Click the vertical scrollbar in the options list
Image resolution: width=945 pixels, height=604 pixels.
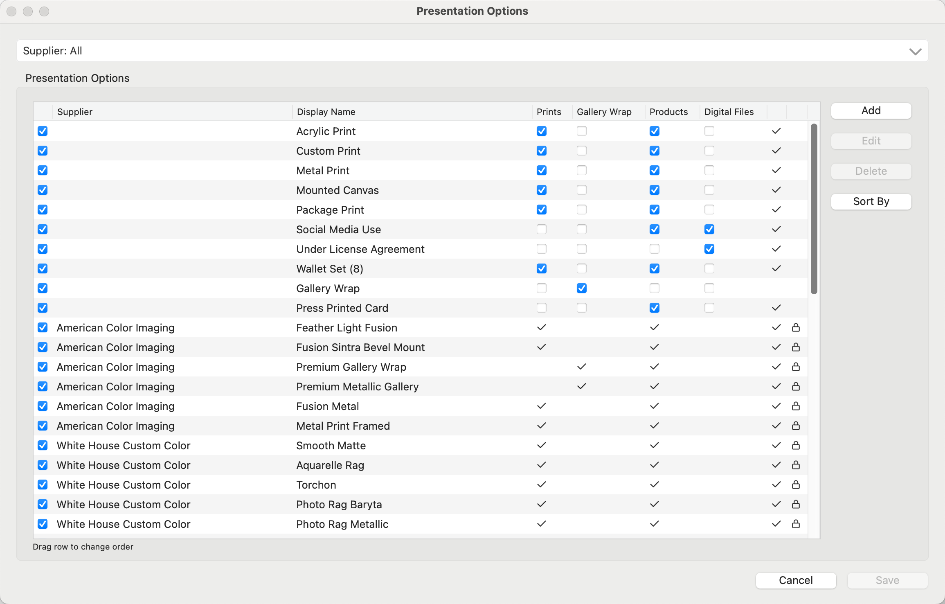point(814,209)
